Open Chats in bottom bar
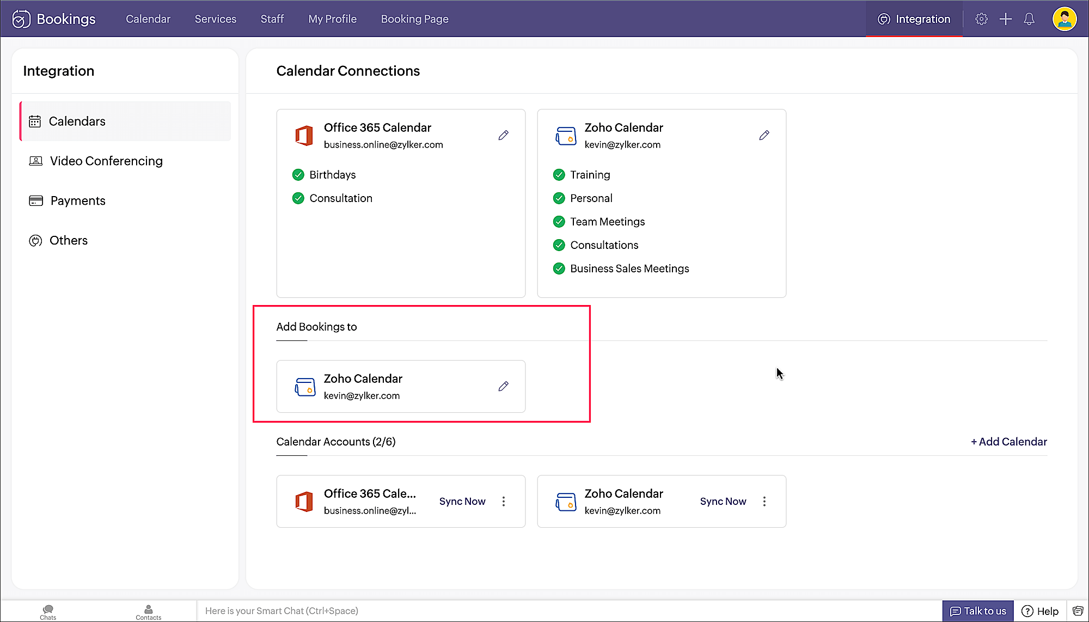The width and height of the screenshot is (1089, 622). point(48,612)
